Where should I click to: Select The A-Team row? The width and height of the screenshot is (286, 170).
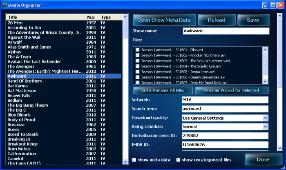point(64,57)
